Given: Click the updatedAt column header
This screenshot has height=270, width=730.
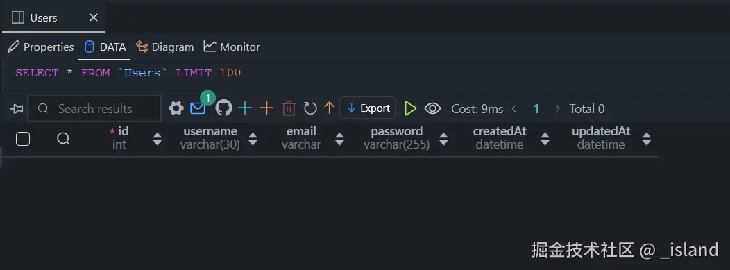Looking at the screenshot, I should pyautogui.click(x=601, y=138).
